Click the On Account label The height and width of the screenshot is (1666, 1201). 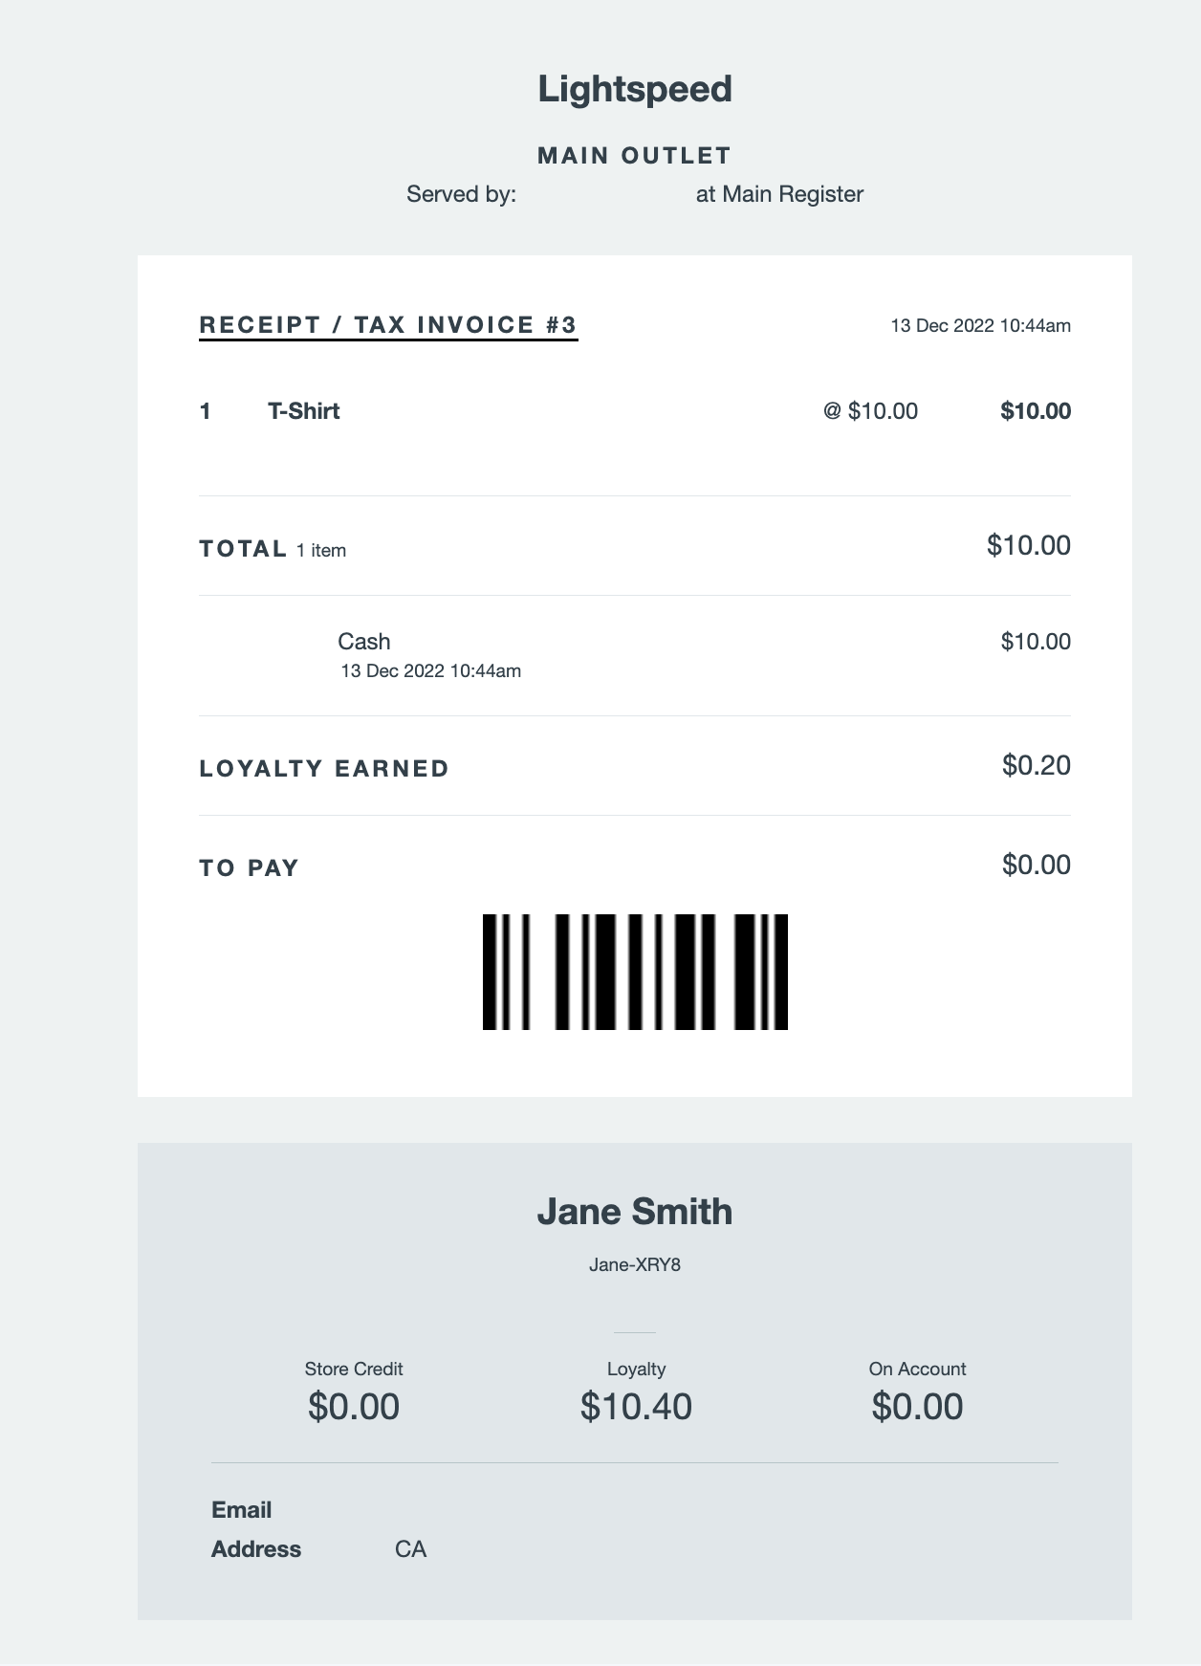click(917, 1370)
